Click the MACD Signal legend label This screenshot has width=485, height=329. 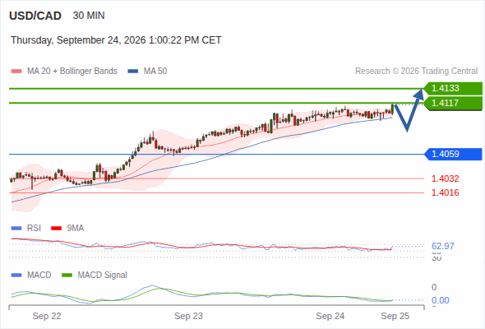pos(103,276)
